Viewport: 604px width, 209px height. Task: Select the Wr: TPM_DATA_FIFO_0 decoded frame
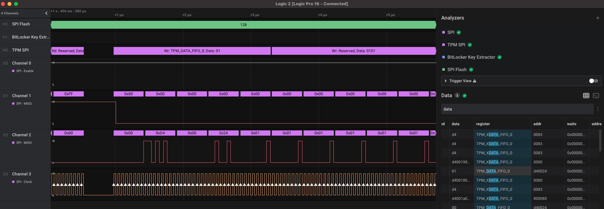(x=192, y=51)
